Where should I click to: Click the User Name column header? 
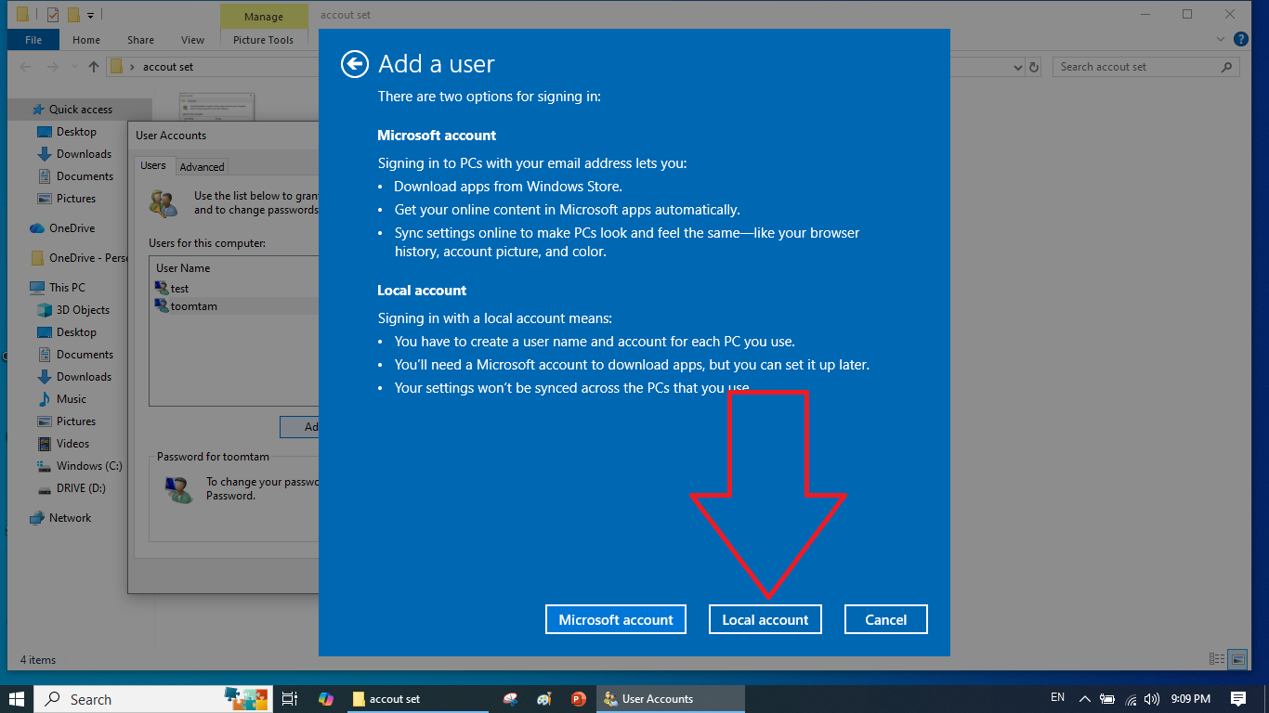183,268
